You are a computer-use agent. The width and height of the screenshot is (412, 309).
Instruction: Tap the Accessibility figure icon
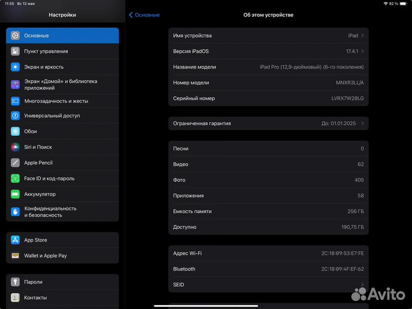tap(15, 116)
